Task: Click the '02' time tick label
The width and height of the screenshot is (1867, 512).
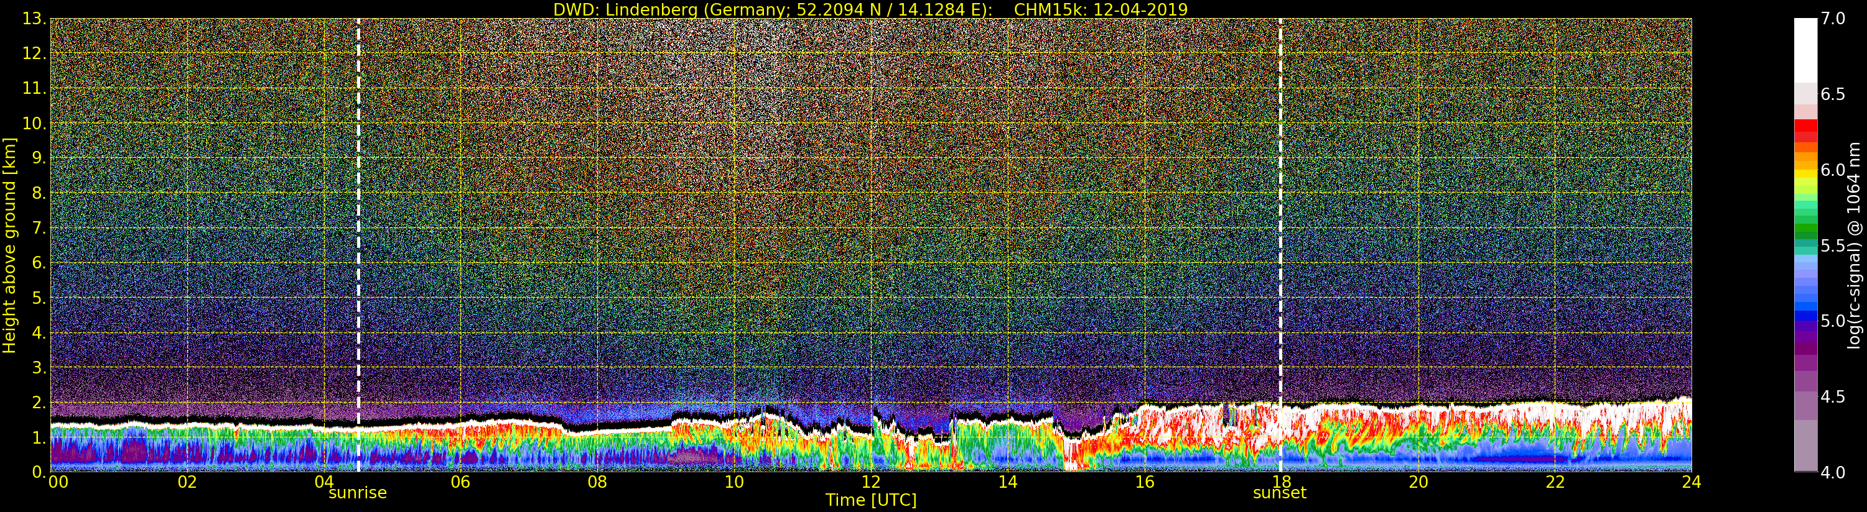Action: (x=187, y=482)
